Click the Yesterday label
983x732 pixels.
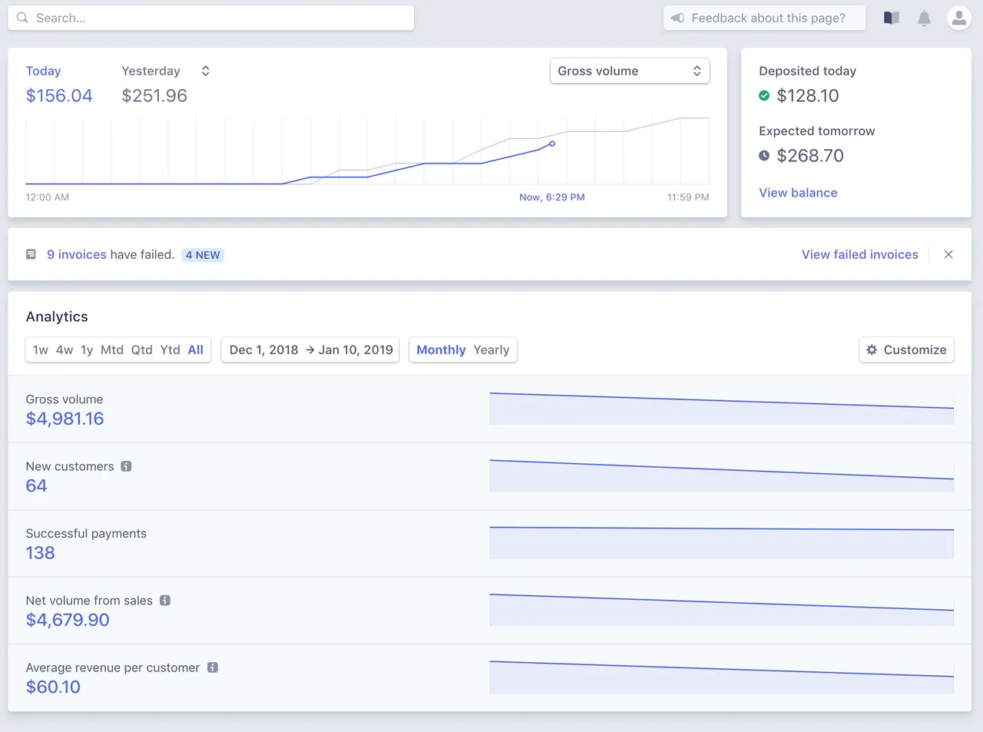pos(151,71)
